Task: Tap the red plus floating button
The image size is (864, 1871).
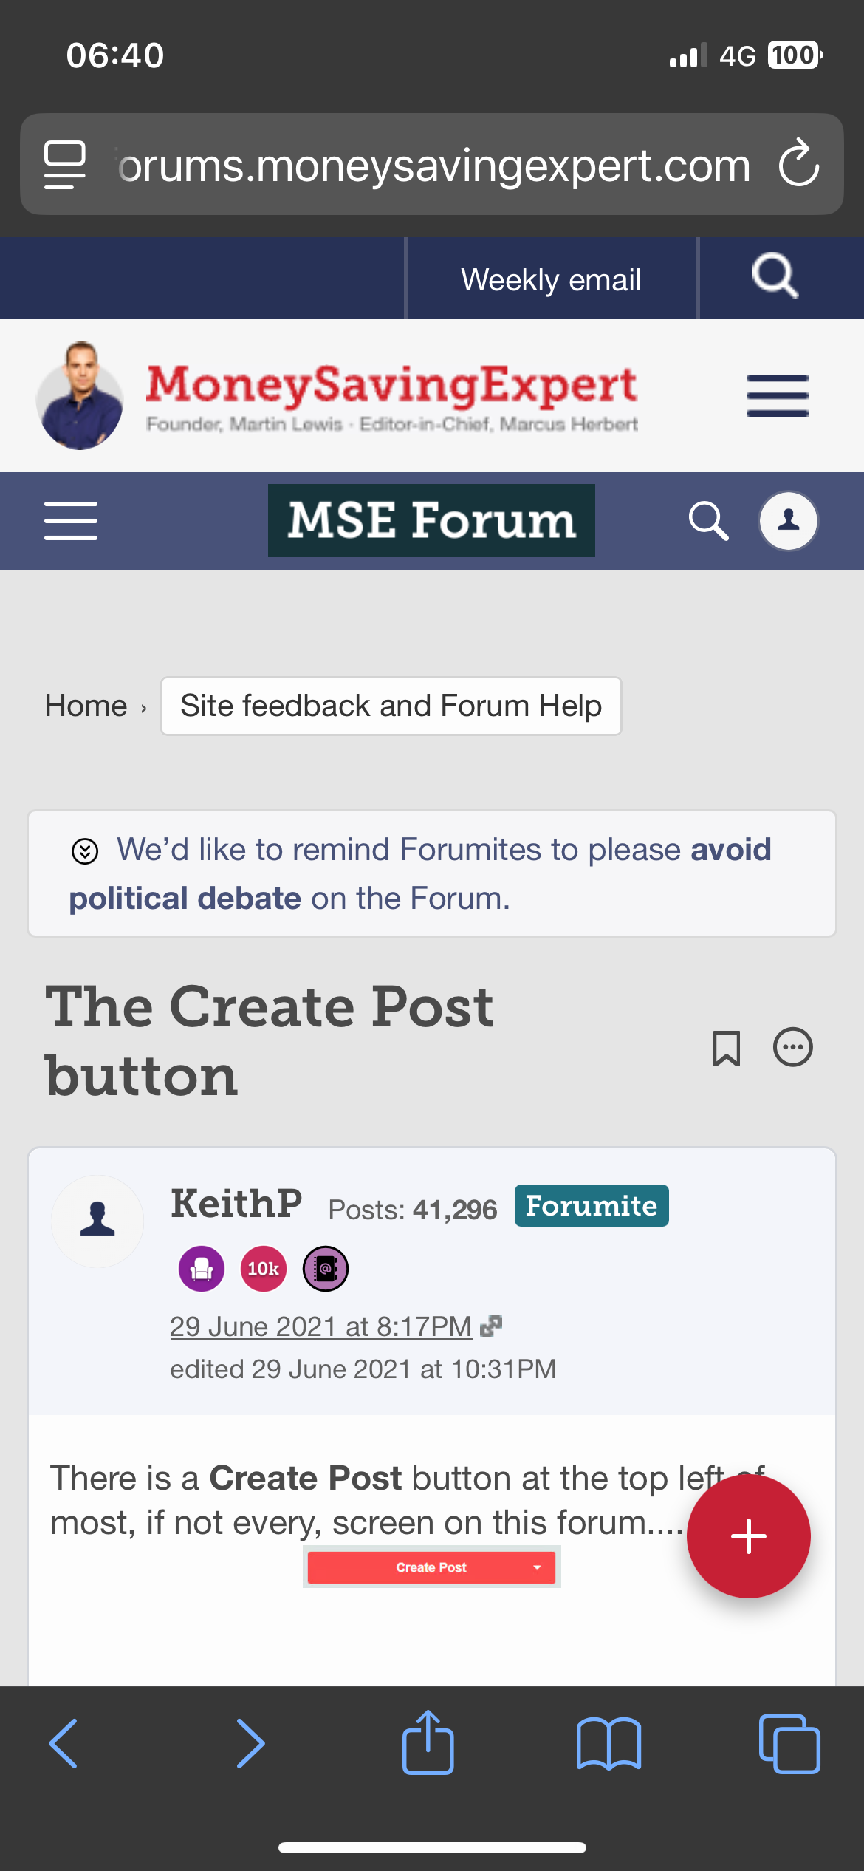Action: [748, 1536]
